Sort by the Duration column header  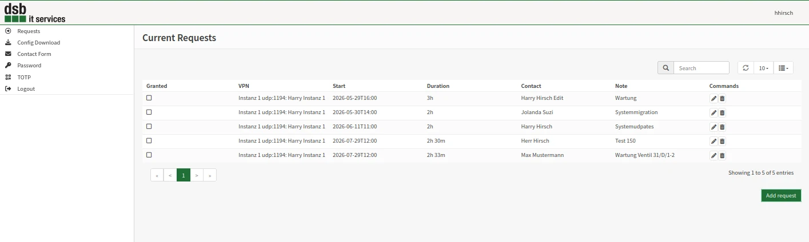(x=438, y=86)
